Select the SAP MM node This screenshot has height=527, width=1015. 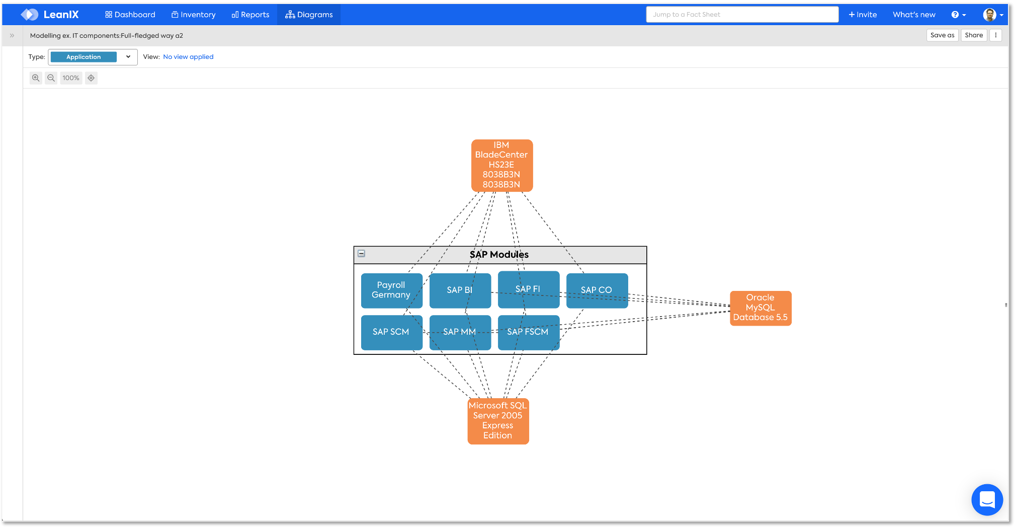tap(460, 332)
